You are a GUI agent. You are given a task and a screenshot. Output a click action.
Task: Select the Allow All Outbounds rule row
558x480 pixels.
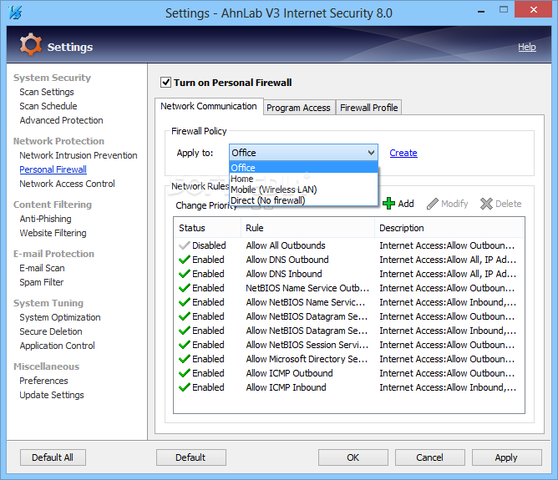pyautogui.click(x=286, y=245)
